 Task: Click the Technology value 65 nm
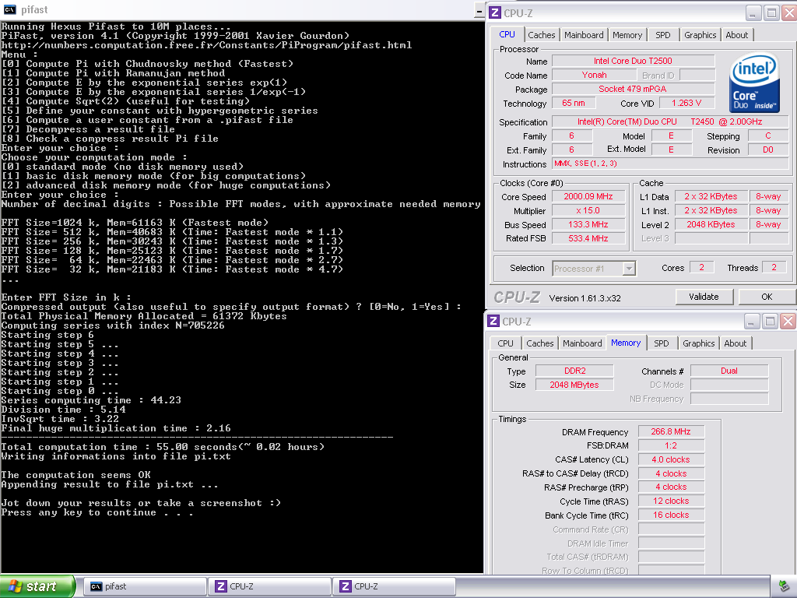574,104
